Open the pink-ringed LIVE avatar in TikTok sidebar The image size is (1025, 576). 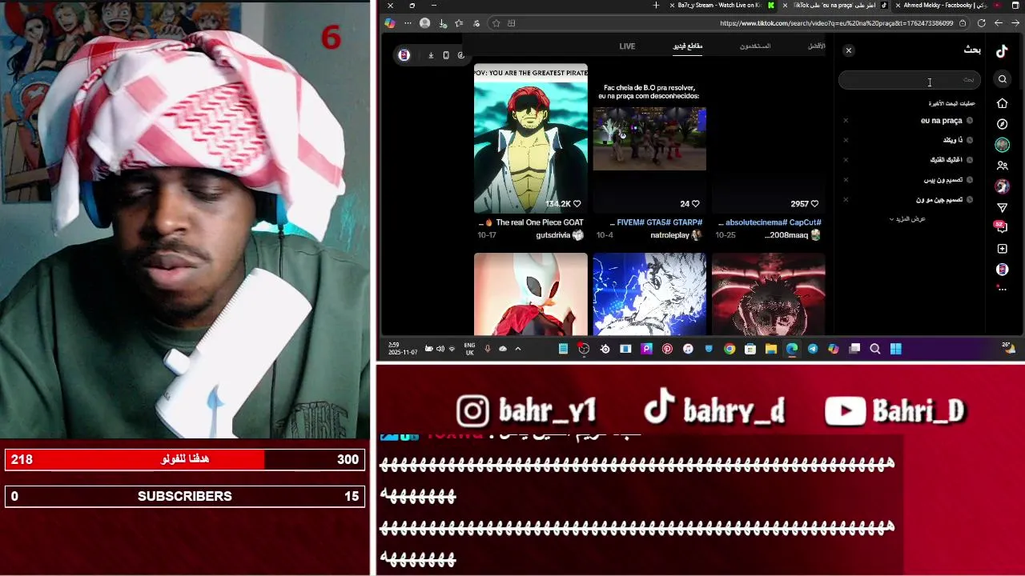[1002, 186]
